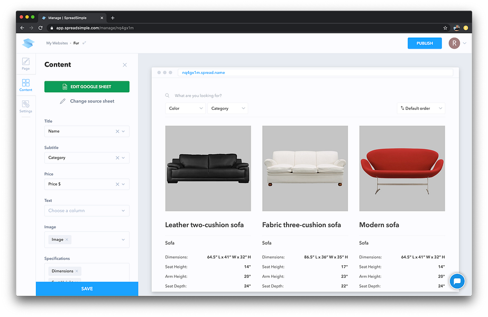Open the R user avatar
Image resolution: width=488 pixels, height=317 pixels.
coord(454,43)
